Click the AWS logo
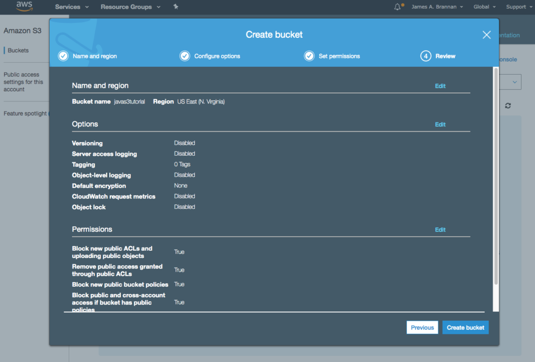Image resolution: width=535 pixels, height=362 pixels. tap(24, 6)
